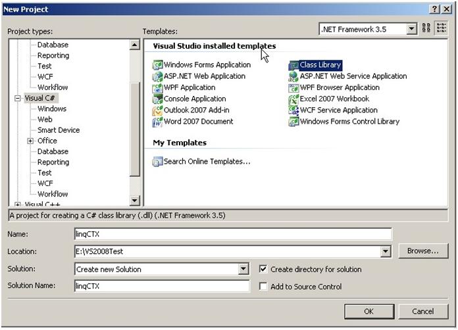Click the Solution Name text field

pos(162,286)
